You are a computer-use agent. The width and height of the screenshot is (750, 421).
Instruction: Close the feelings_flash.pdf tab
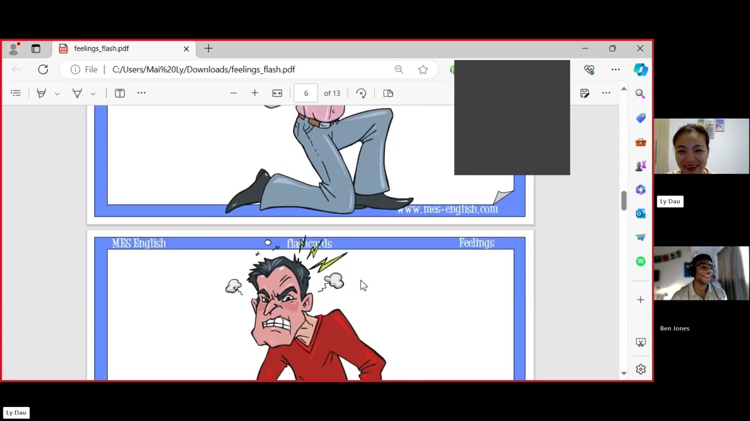(x=186, y=49)
